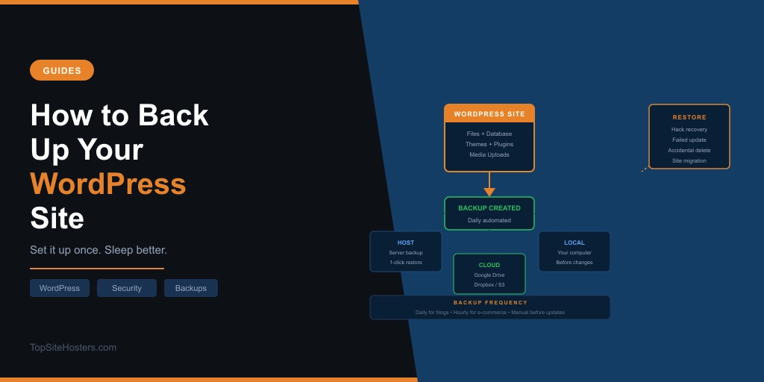This screenshot has height=382, width=764.
Task: Select the Backups tag
Action: [x=191, y=288]
